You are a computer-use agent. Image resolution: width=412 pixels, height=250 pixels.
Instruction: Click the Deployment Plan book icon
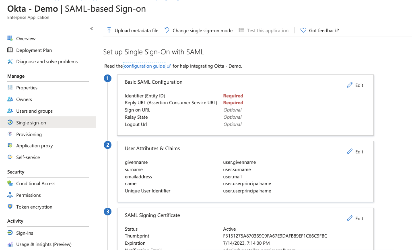click(x=10, y=50)
